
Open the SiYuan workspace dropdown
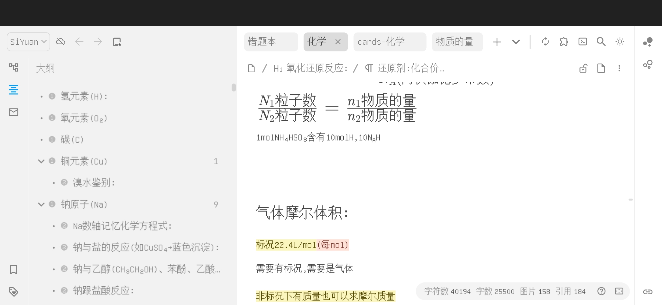[x=28, y=41]
